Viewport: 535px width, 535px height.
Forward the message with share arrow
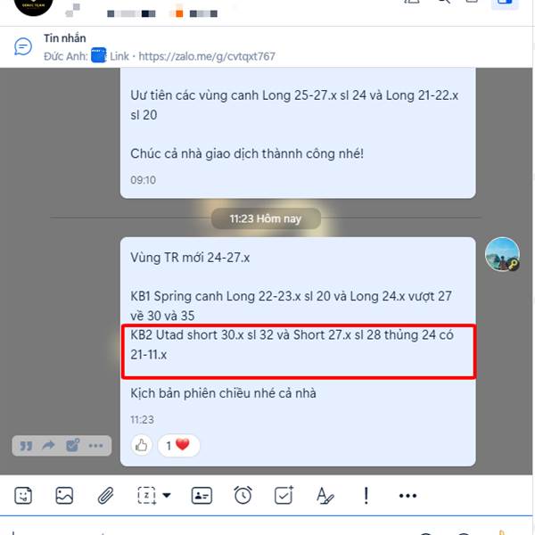[x=48, y=445]
